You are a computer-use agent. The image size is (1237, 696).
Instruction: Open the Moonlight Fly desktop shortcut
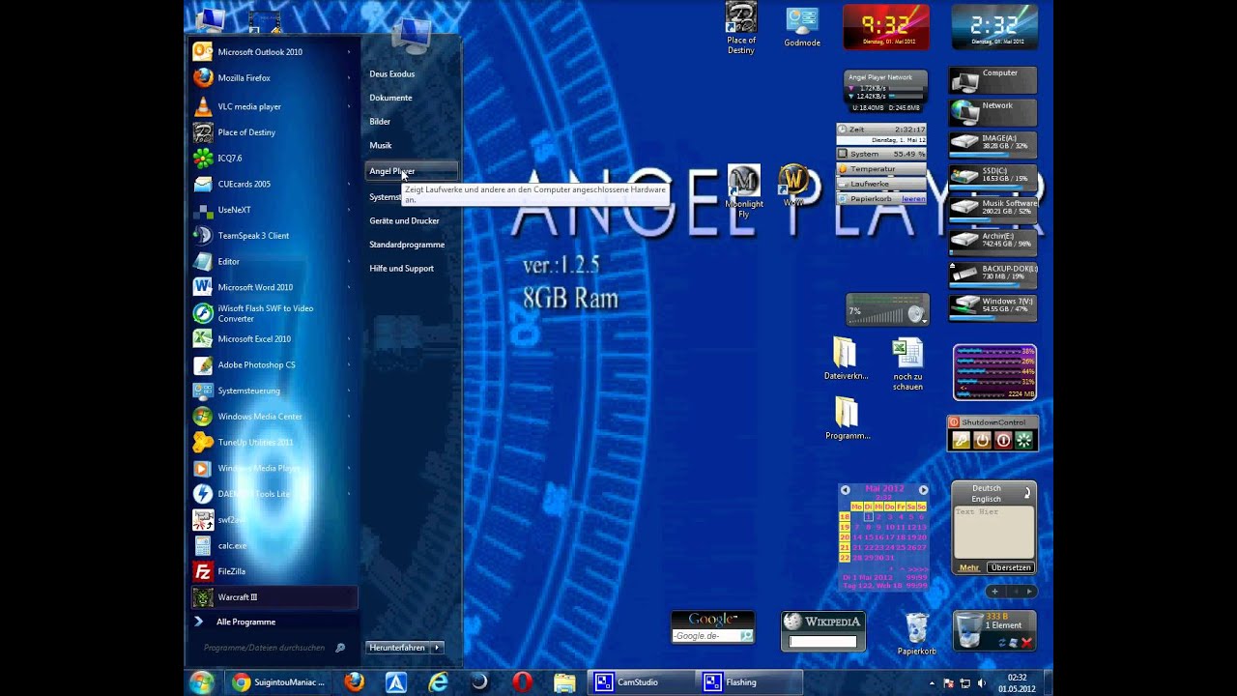(x=743, y=191)
